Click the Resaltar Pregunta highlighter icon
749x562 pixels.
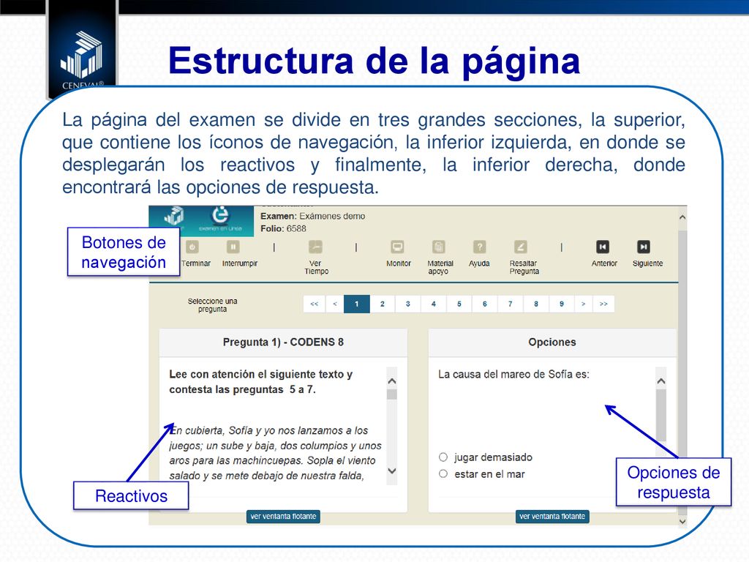521,247
